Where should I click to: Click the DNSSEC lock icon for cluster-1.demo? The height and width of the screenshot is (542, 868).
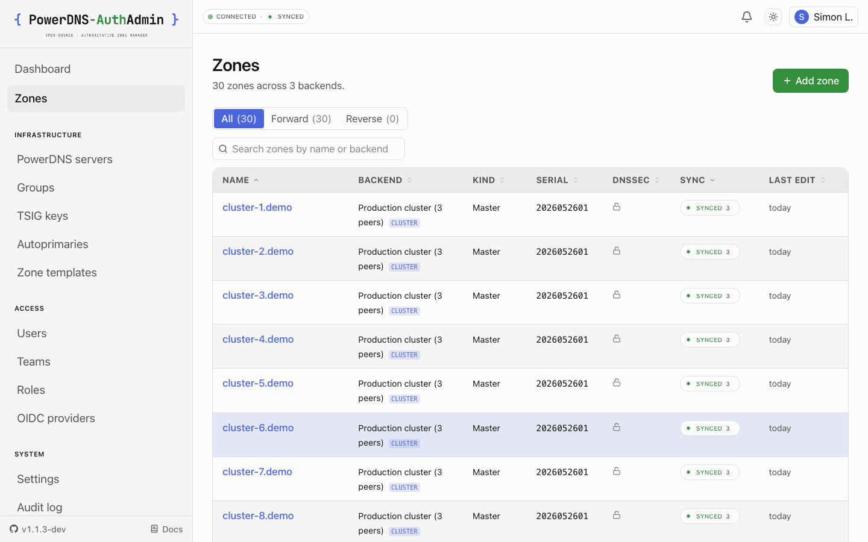617,207
